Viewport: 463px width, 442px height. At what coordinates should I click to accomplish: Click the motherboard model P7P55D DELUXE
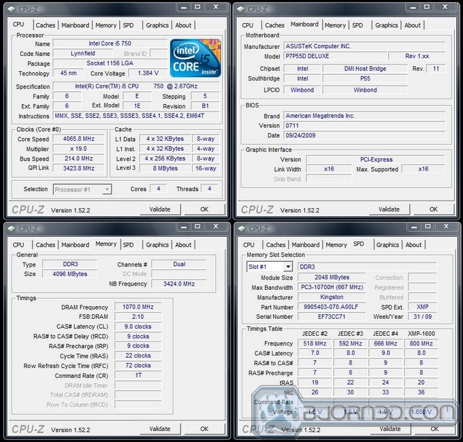335,56
